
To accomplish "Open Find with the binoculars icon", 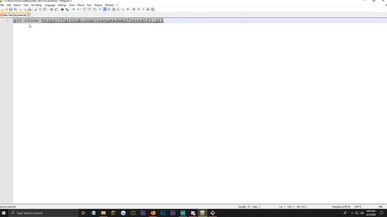I will point(62,10).
